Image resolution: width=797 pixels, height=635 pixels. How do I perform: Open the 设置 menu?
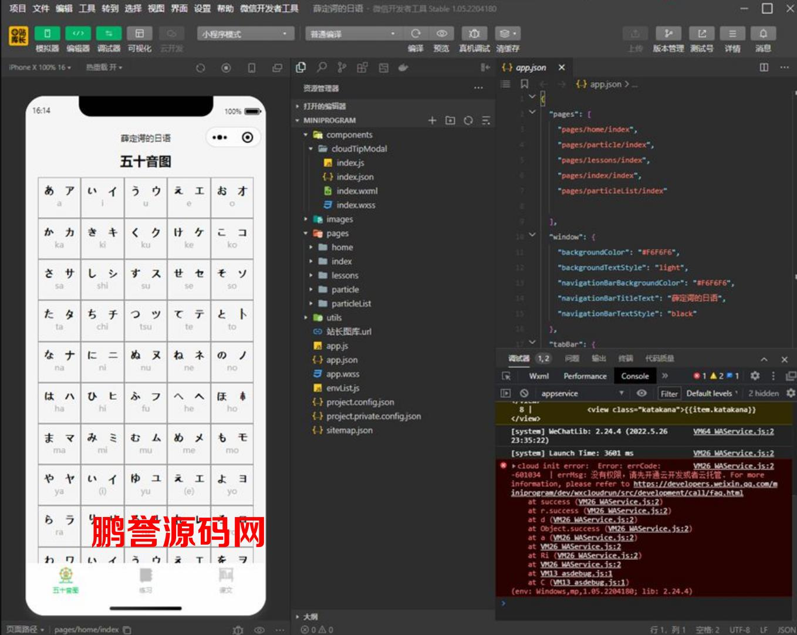[x=202, y=8]
